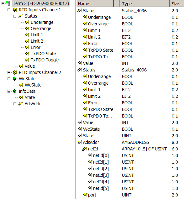Viewport: 184px width, 199px height.
Task: Collapse the RTD Inputs Channel 1 node
Action: [x=9, y=10]
